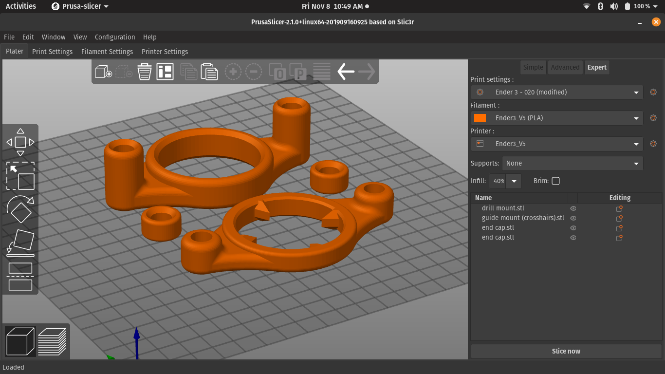Click the Redo right arrow
Screen dimensions: 665x374
coord(367,72)
